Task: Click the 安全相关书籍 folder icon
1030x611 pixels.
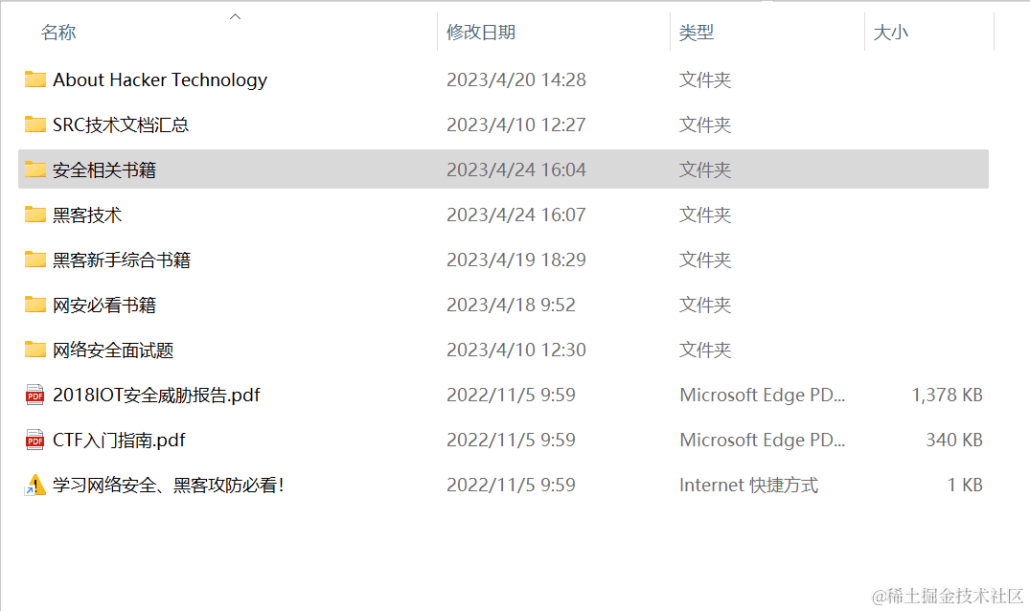Action: point(35,170)
